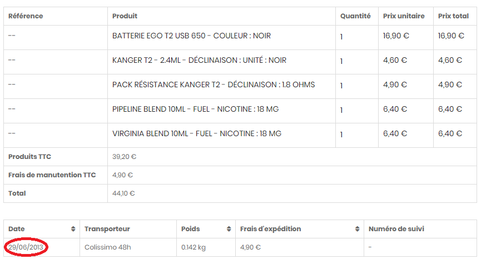This screenshot has height=264, width=481.
Task: Sort by Date using sort arrows icon
Action: (73, 229)
